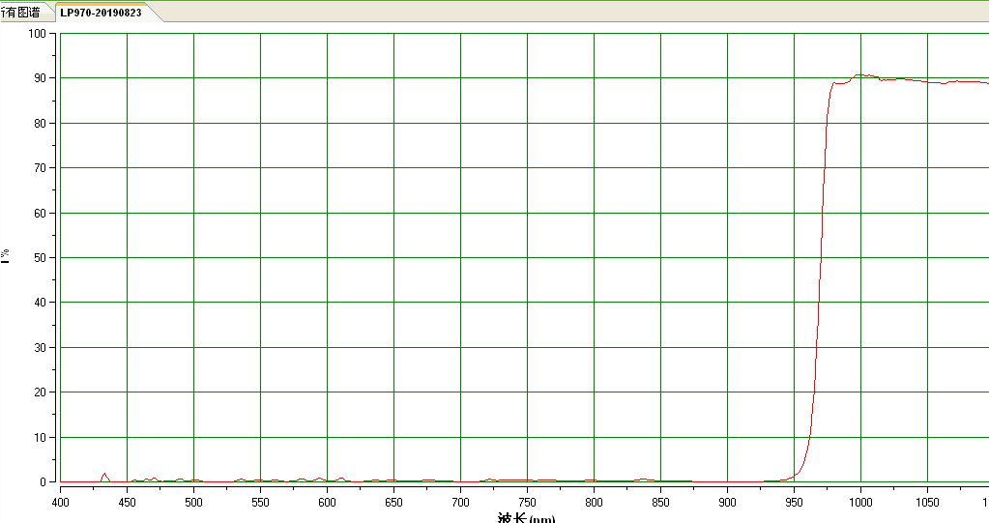Click the T% y-axis title
The image size is (989, 523).
(5, 255)
